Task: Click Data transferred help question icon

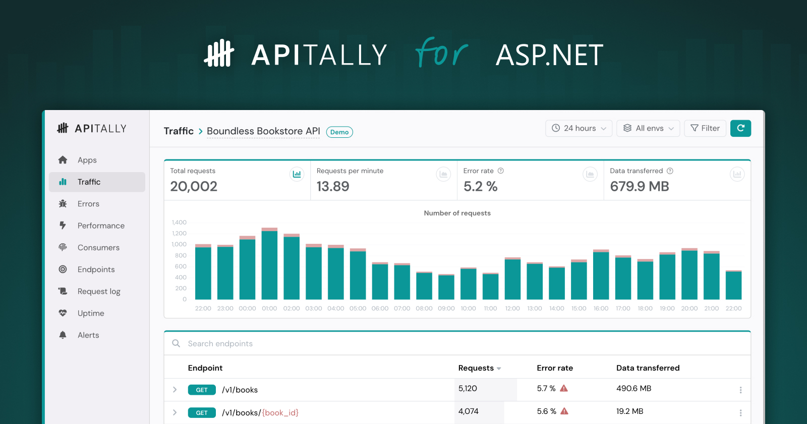Action: point(670,171)
